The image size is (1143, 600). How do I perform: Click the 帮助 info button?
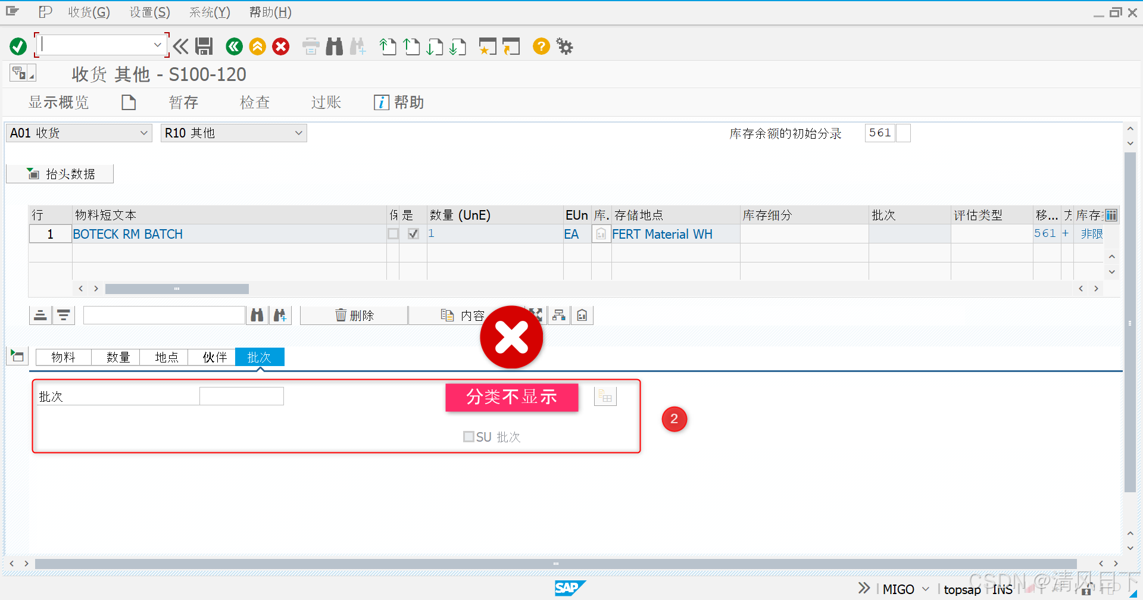(x=399, y=102)
